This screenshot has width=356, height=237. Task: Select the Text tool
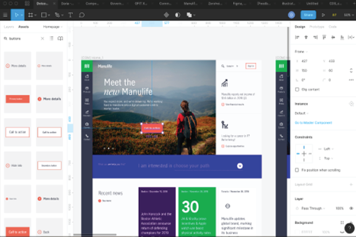pyautogui.click(x=71, y=15)
